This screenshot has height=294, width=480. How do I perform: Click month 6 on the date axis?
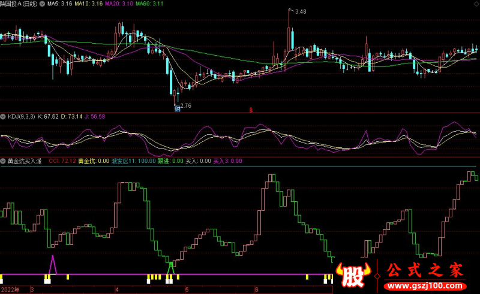click(257, 289)
